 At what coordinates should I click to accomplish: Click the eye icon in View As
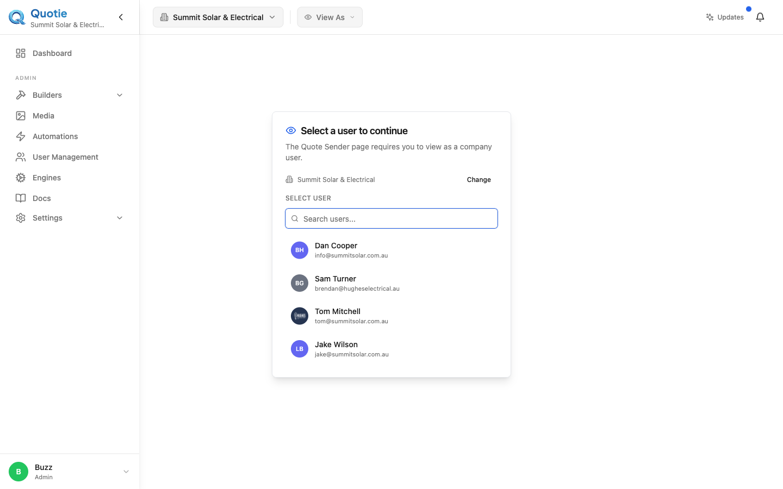click(308, 17)
